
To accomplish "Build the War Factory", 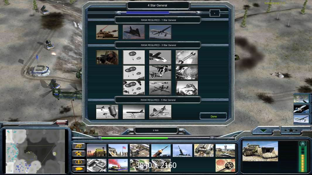I will [204, 150].
